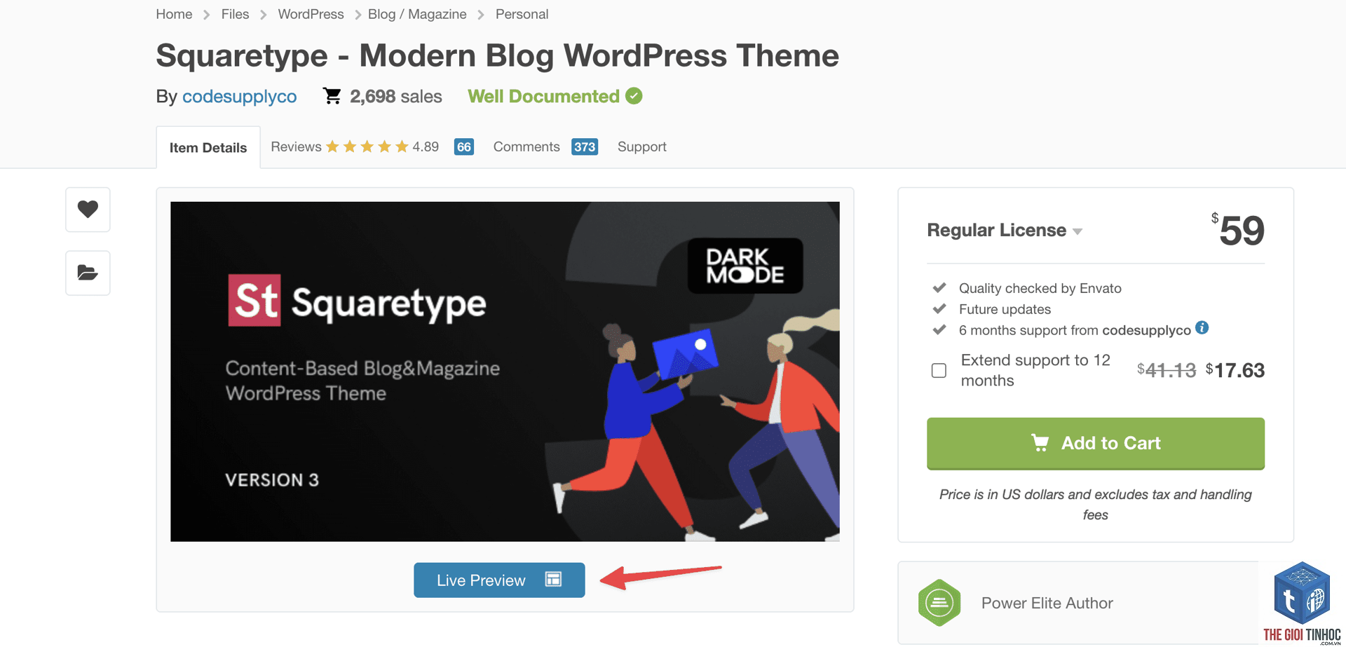
Task: Go to Blog / Magazine breadcrumb
Action: tap(417, 14)
